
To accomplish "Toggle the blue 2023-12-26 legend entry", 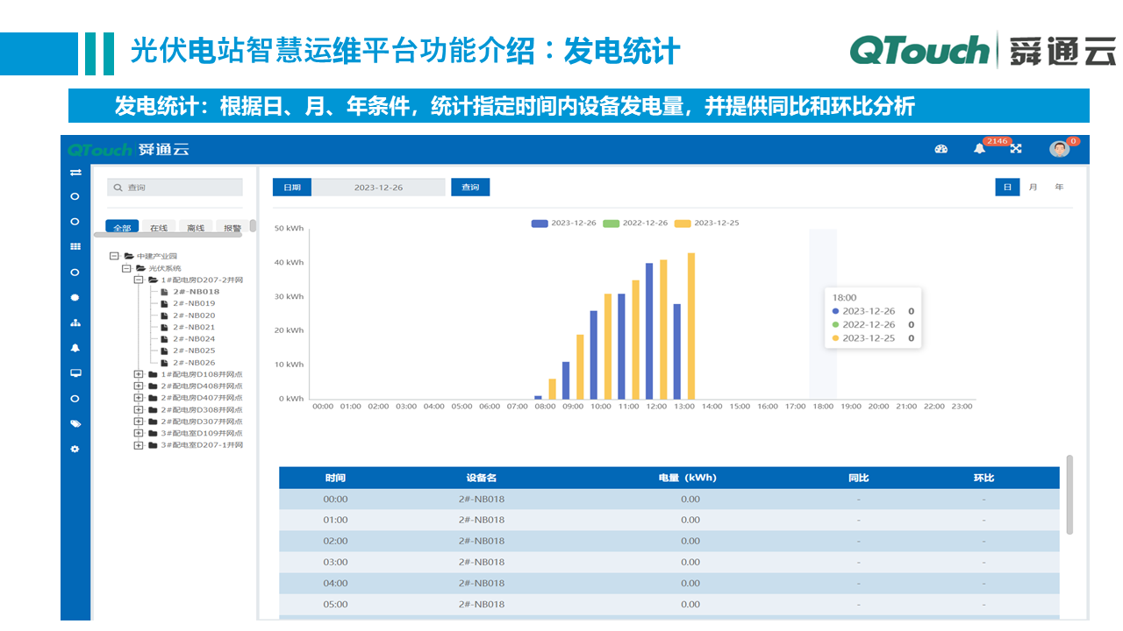I will 561,223.
